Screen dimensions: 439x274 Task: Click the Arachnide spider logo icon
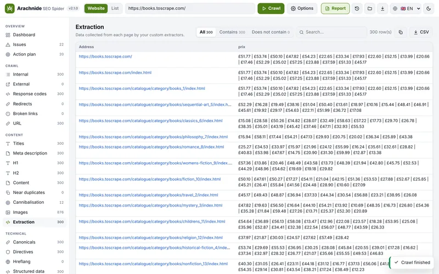[x=9, y=8]
